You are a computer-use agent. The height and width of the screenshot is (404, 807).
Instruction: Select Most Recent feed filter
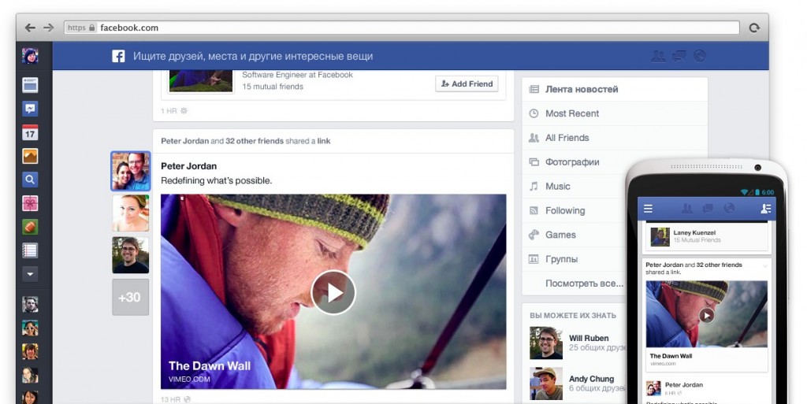click(572, 113)
